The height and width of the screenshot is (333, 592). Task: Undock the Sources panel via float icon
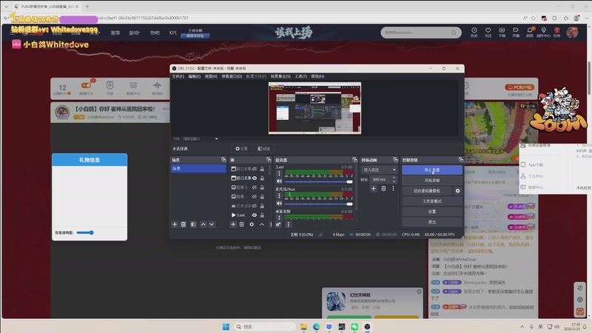[269, 160]
